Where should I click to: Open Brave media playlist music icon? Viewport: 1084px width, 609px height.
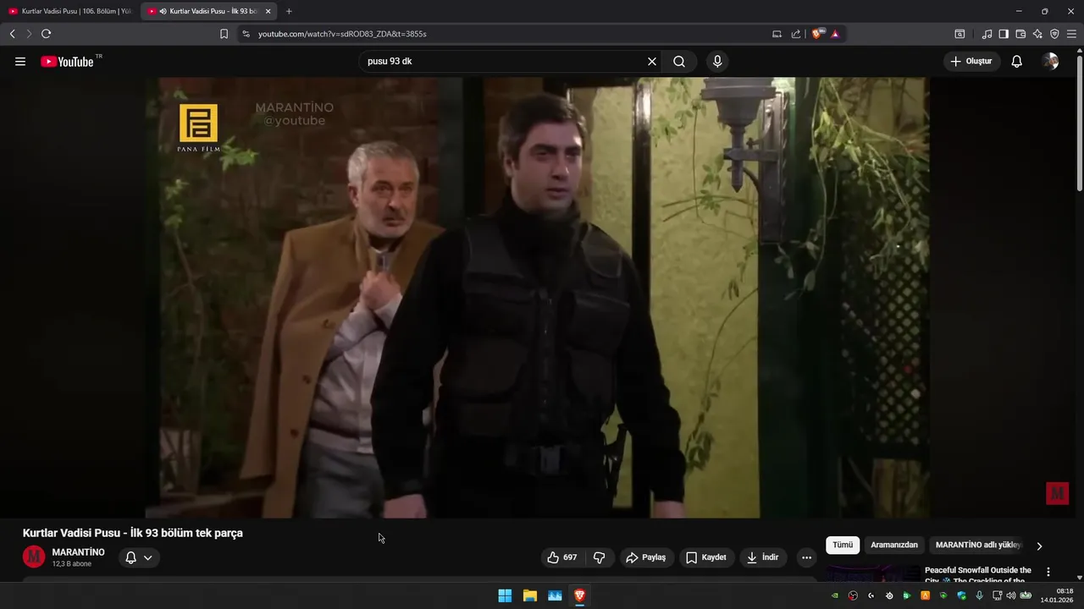(987, 34)
